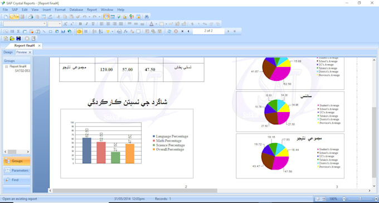Click the Undo arrow icon

[85, 17]
